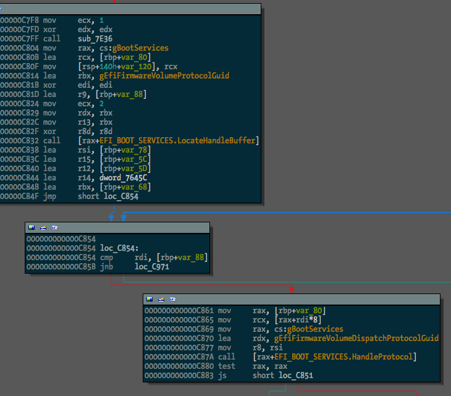Select gEfiFirmwareVolumeProtocolGuid symbol

click(164, 76)
